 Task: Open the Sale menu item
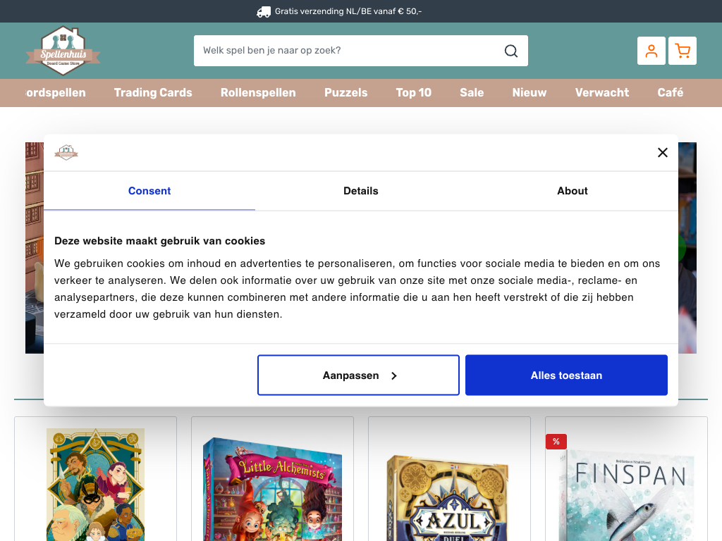(x=472, y=92)
